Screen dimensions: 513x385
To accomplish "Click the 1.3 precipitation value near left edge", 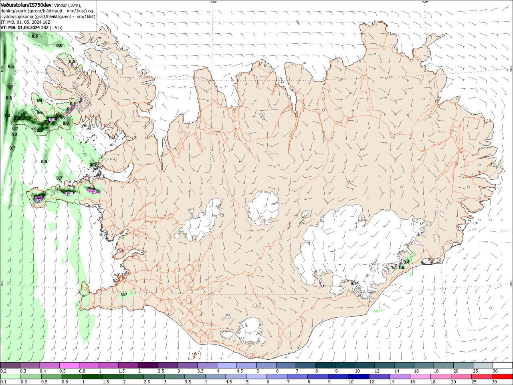I will point(7,116).
